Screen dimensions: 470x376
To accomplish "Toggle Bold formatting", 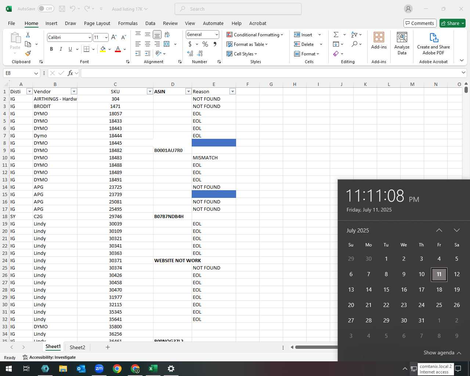I will (51, 49).
